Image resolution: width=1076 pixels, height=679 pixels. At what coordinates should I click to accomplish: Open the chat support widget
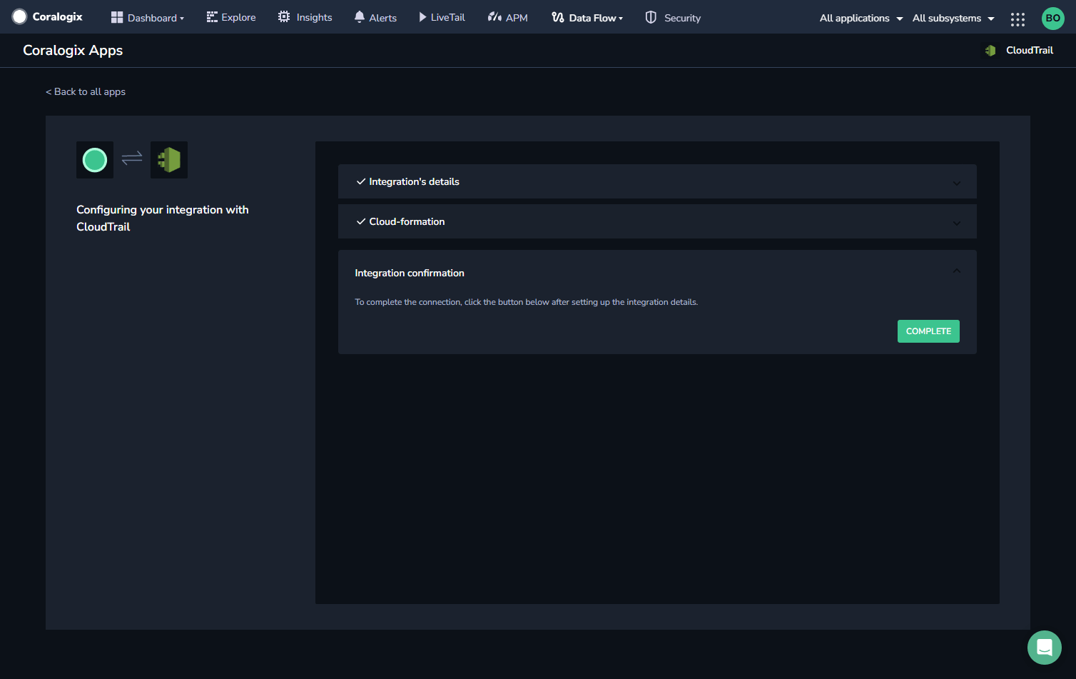[x=1045, y=648]
